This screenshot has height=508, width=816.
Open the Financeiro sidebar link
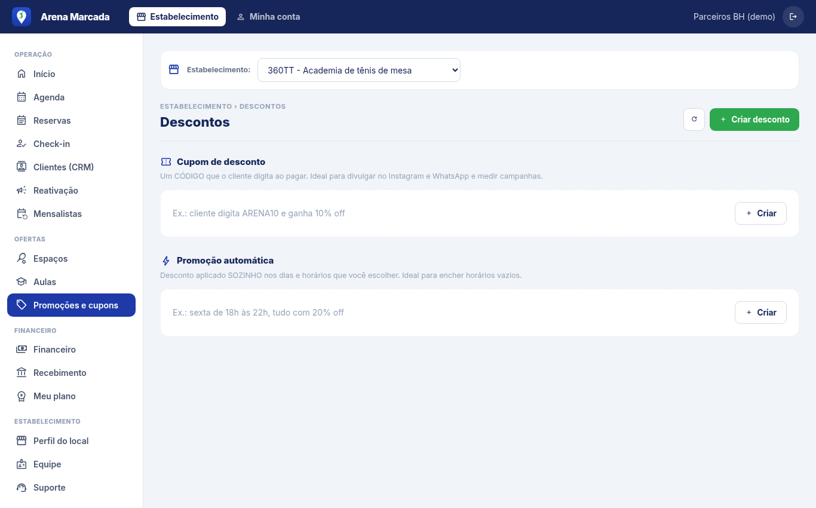[x=71, y=350]
